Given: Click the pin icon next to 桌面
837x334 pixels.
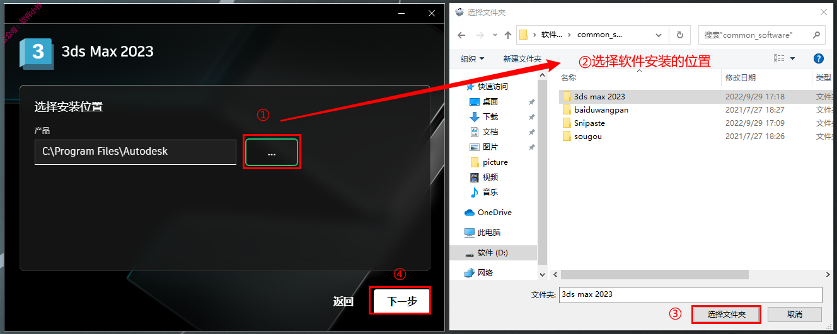Looking at the screenshot, I should click(531, 102).
